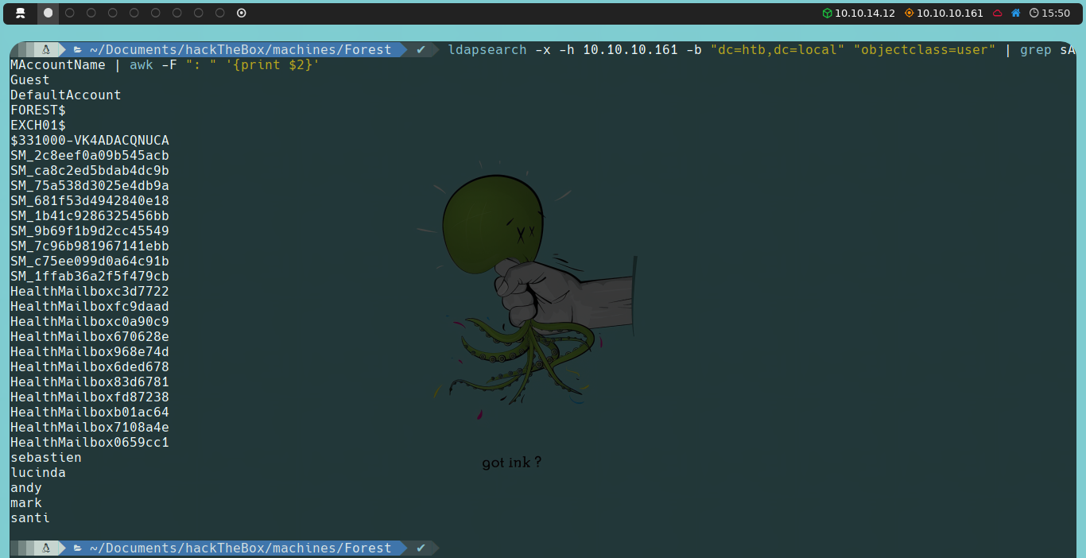Select the HealthMailboxc0a90c9 line

pyautogui.click(x=90, y=321)
